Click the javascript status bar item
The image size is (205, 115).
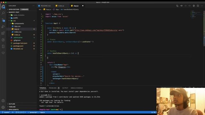pyautogui.click(x=33, y=112)
